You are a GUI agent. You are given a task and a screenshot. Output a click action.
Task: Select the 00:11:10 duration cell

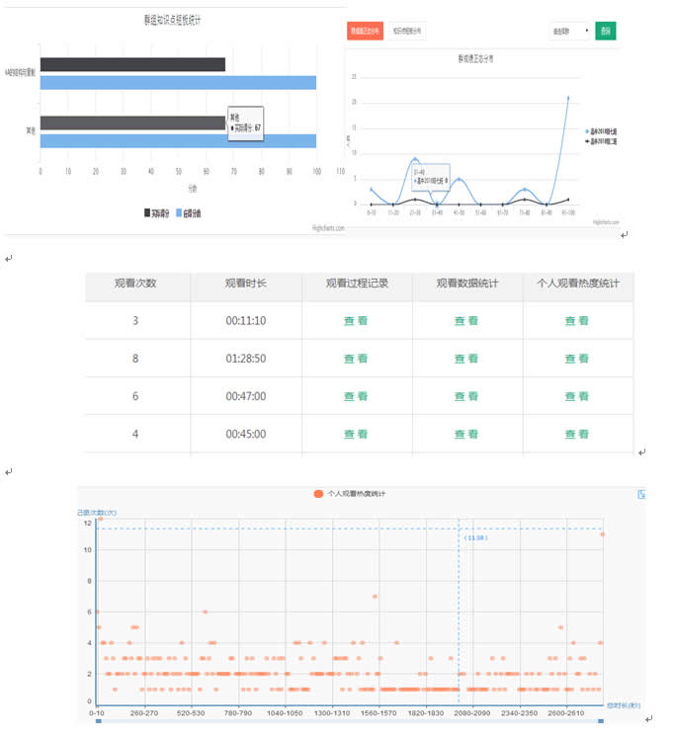pos(245,321)
